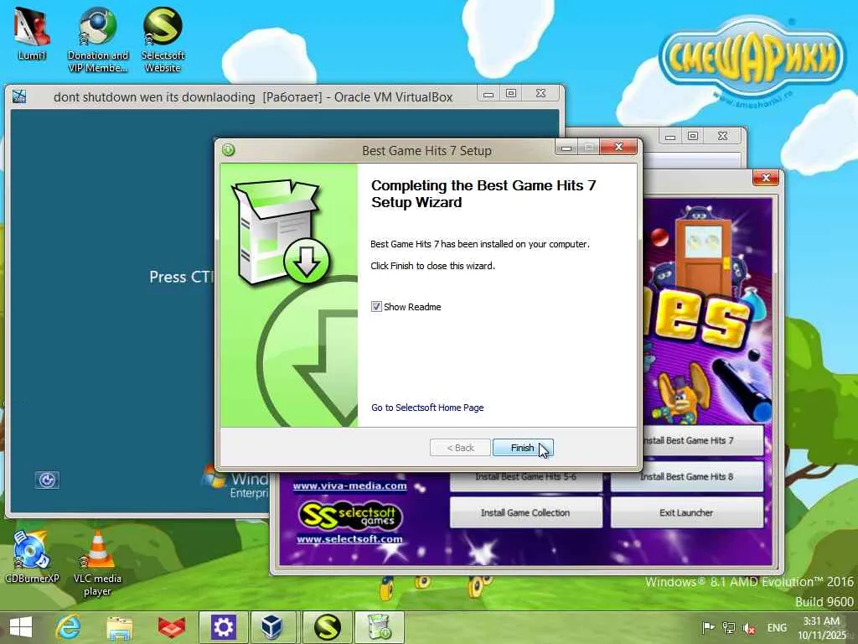858x644 pixels.
Task: Click the VirtualBox window title icon
Action: [x=19, y=96]
